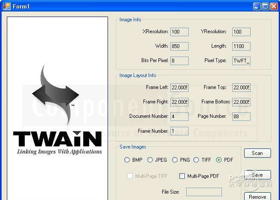280x200 pixels.
Task: Click the File Size label
Action: coord(171,192)
